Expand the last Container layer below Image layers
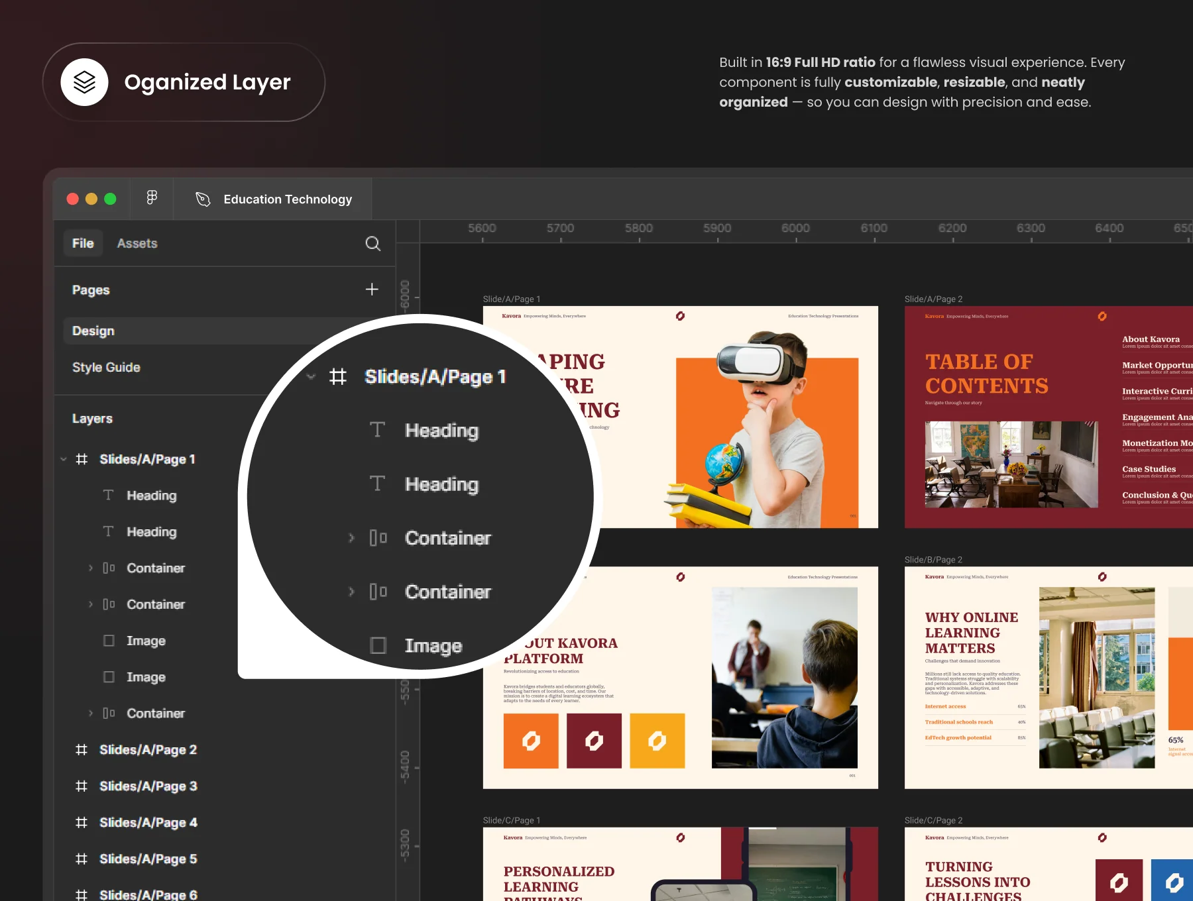This screenshot has height=901, width=1193. (91, 713)
